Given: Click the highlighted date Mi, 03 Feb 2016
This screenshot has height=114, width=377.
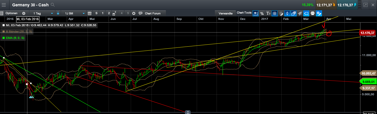Looking at the screenshot, I should 28,19.
